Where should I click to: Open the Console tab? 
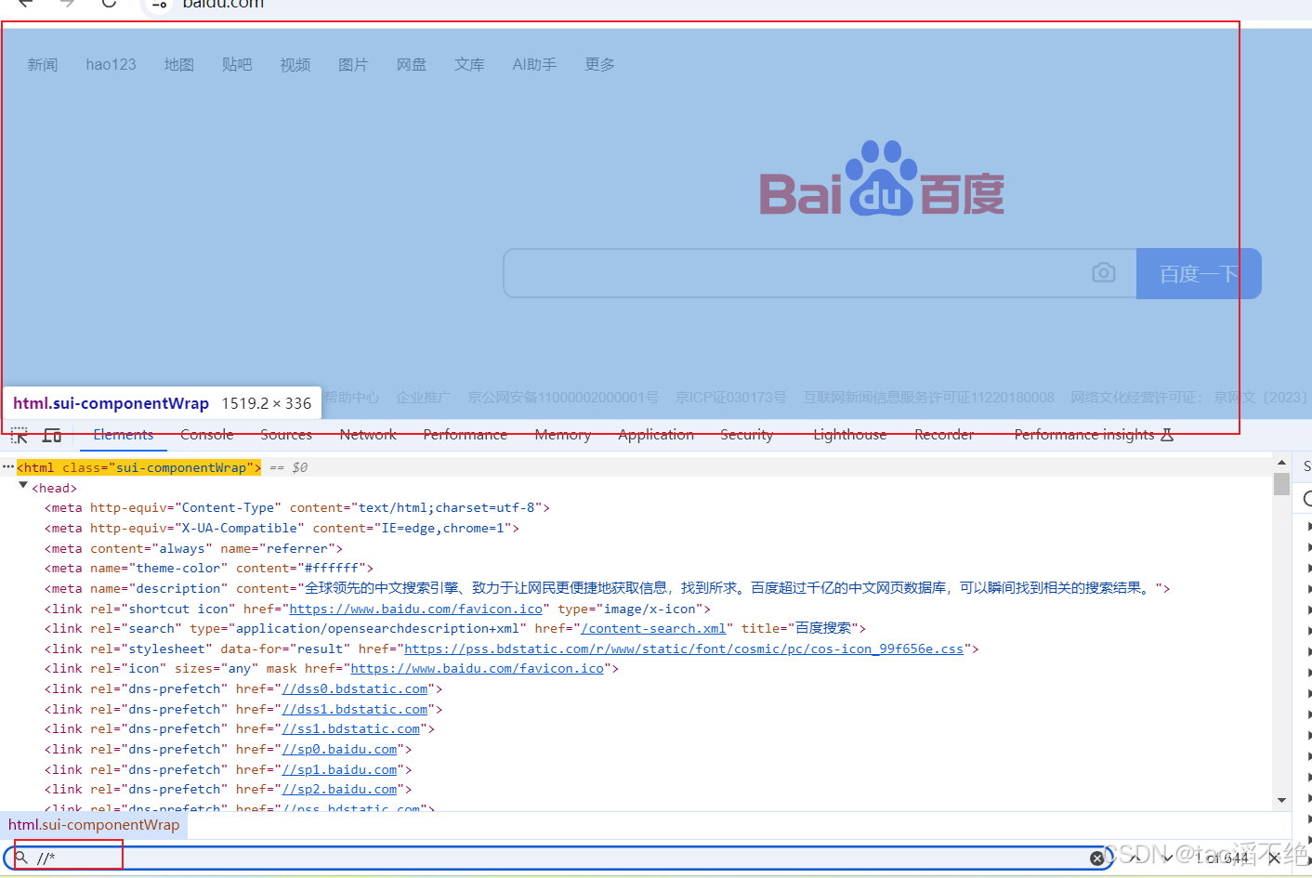(x=207, y=435)
